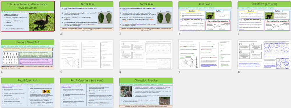Select blank handout worksheet slide 8
This screenshot has width=291, height=108.
[x=146, y=54]
